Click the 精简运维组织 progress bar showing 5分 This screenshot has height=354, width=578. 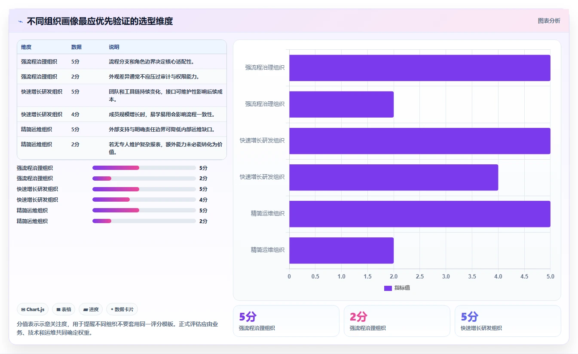click(144, 210)
